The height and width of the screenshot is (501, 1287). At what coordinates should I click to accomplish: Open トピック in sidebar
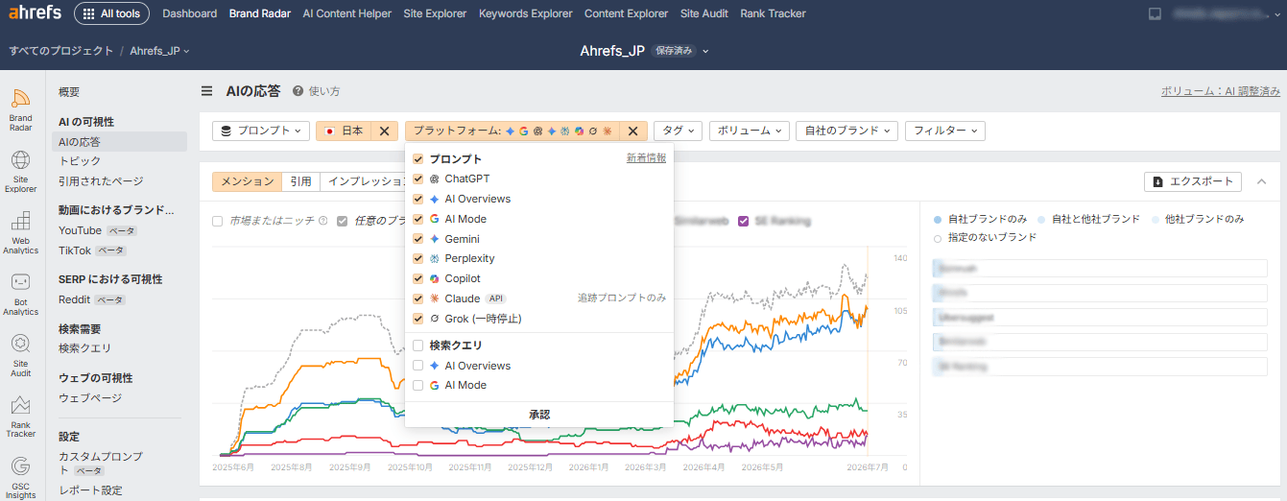[x=80, y=161]
